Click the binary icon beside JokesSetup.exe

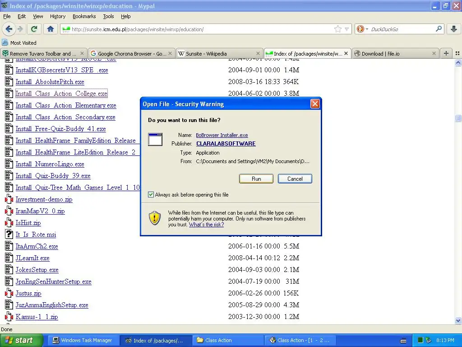(x=9, y=270)
